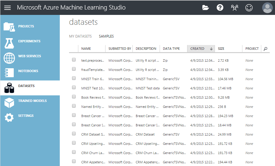275x166 pixels.
Task: Select the Named Entity ... name cell
Action: click(93, 107)
